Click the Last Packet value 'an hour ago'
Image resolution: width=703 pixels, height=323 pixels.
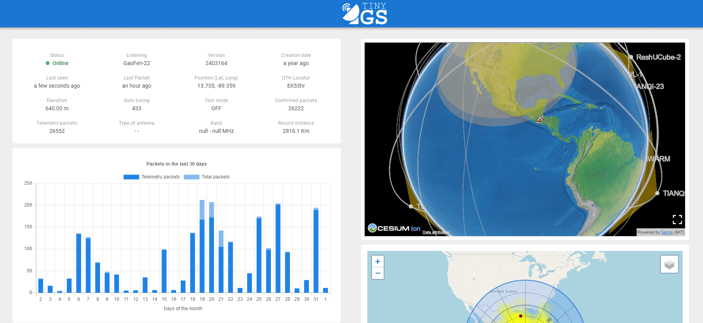[x=137, y=86]
